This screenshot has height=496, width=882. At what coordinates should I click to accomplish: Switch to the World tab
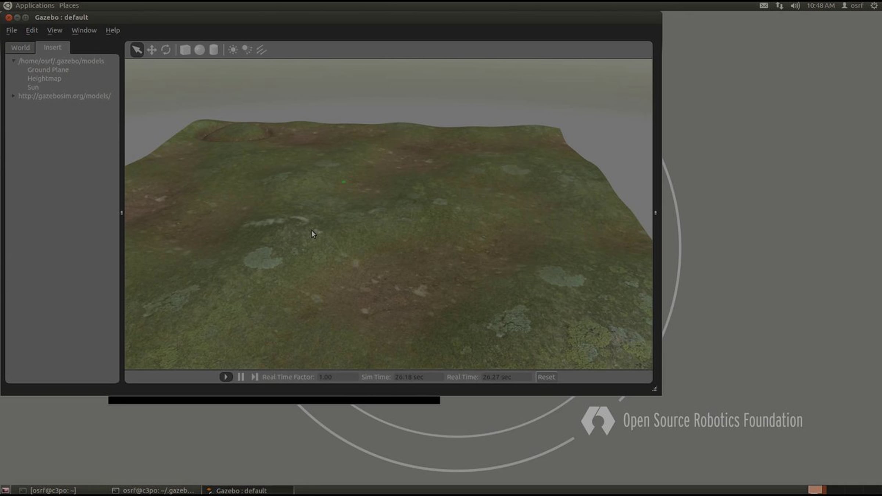20,47
